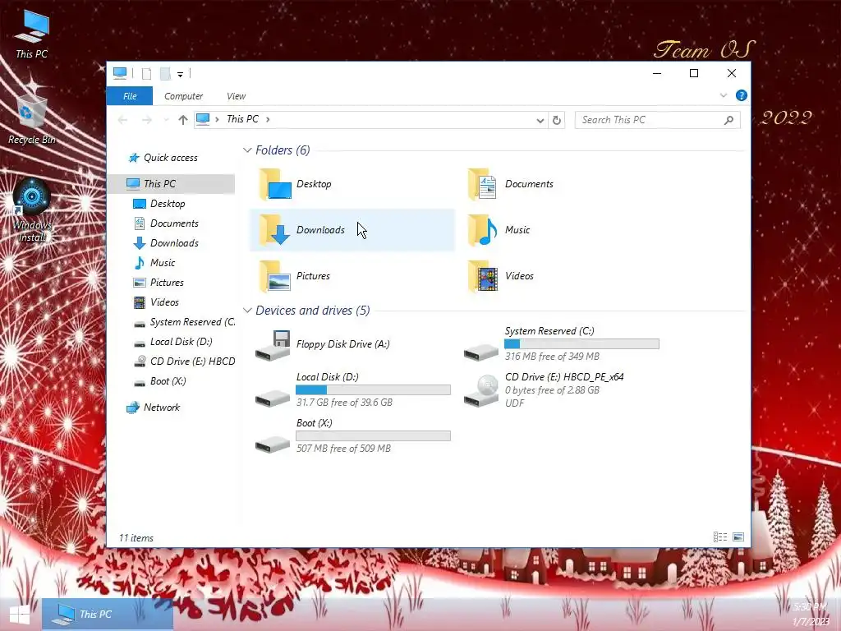841x631 pixels.
Task: Click Boot (X:) capacity bar
Action: pos(374,435)
